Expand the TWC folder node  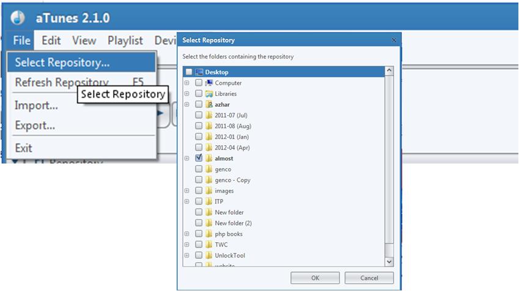186,245
